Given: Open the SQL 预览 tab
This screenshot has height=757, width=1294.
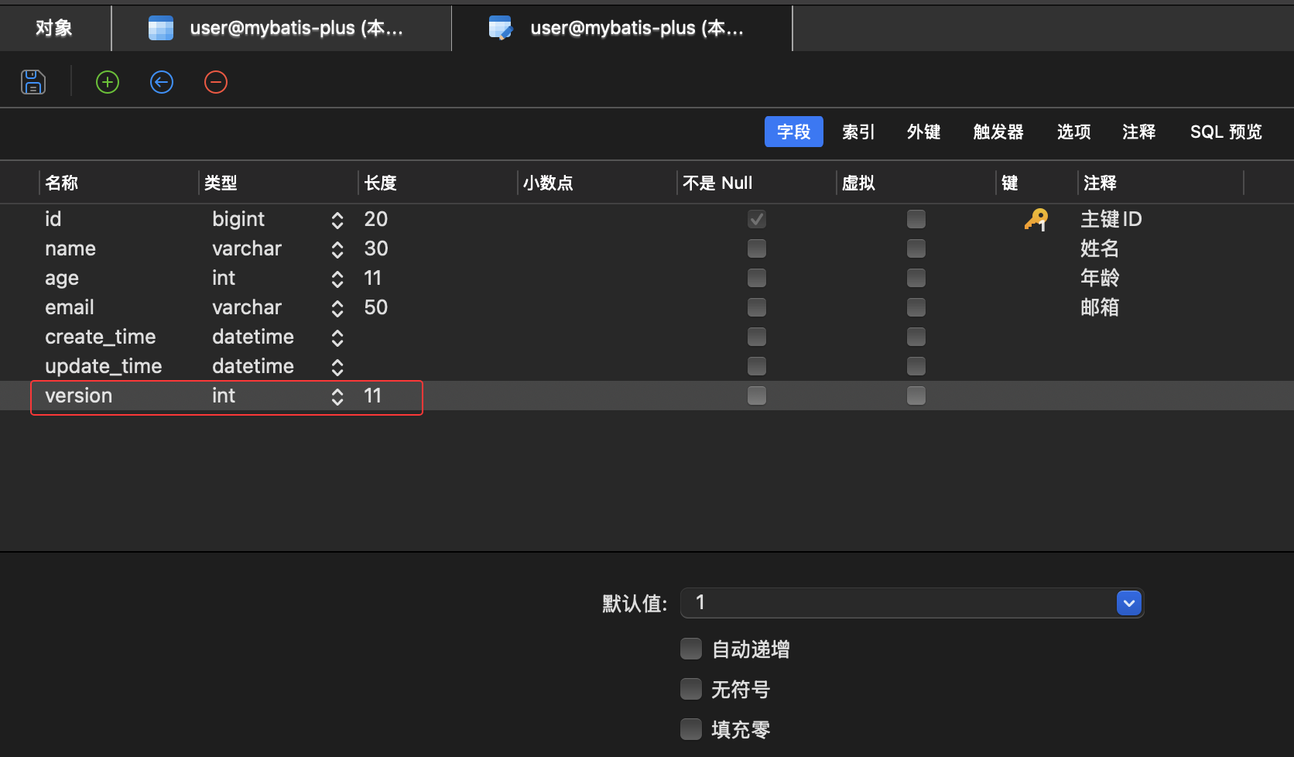Looking at the screenshot, I should coord(1225,132).
